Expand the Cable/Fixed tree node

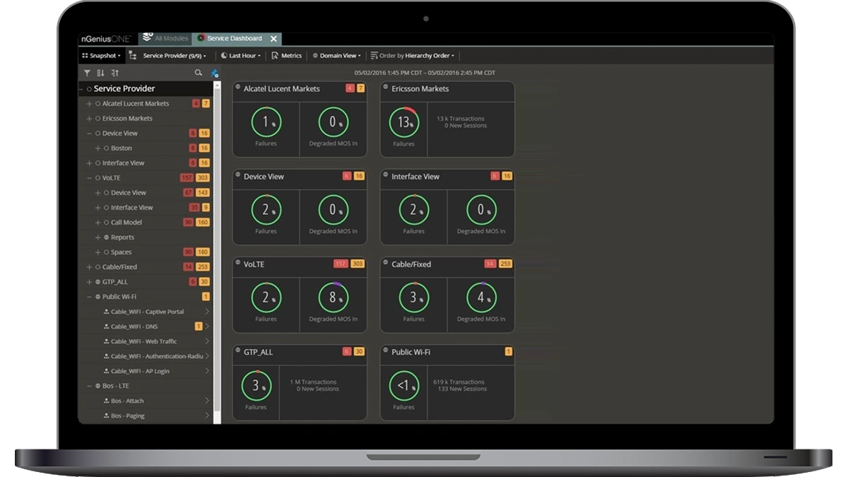pyautogui.click(x=89, y=267)
